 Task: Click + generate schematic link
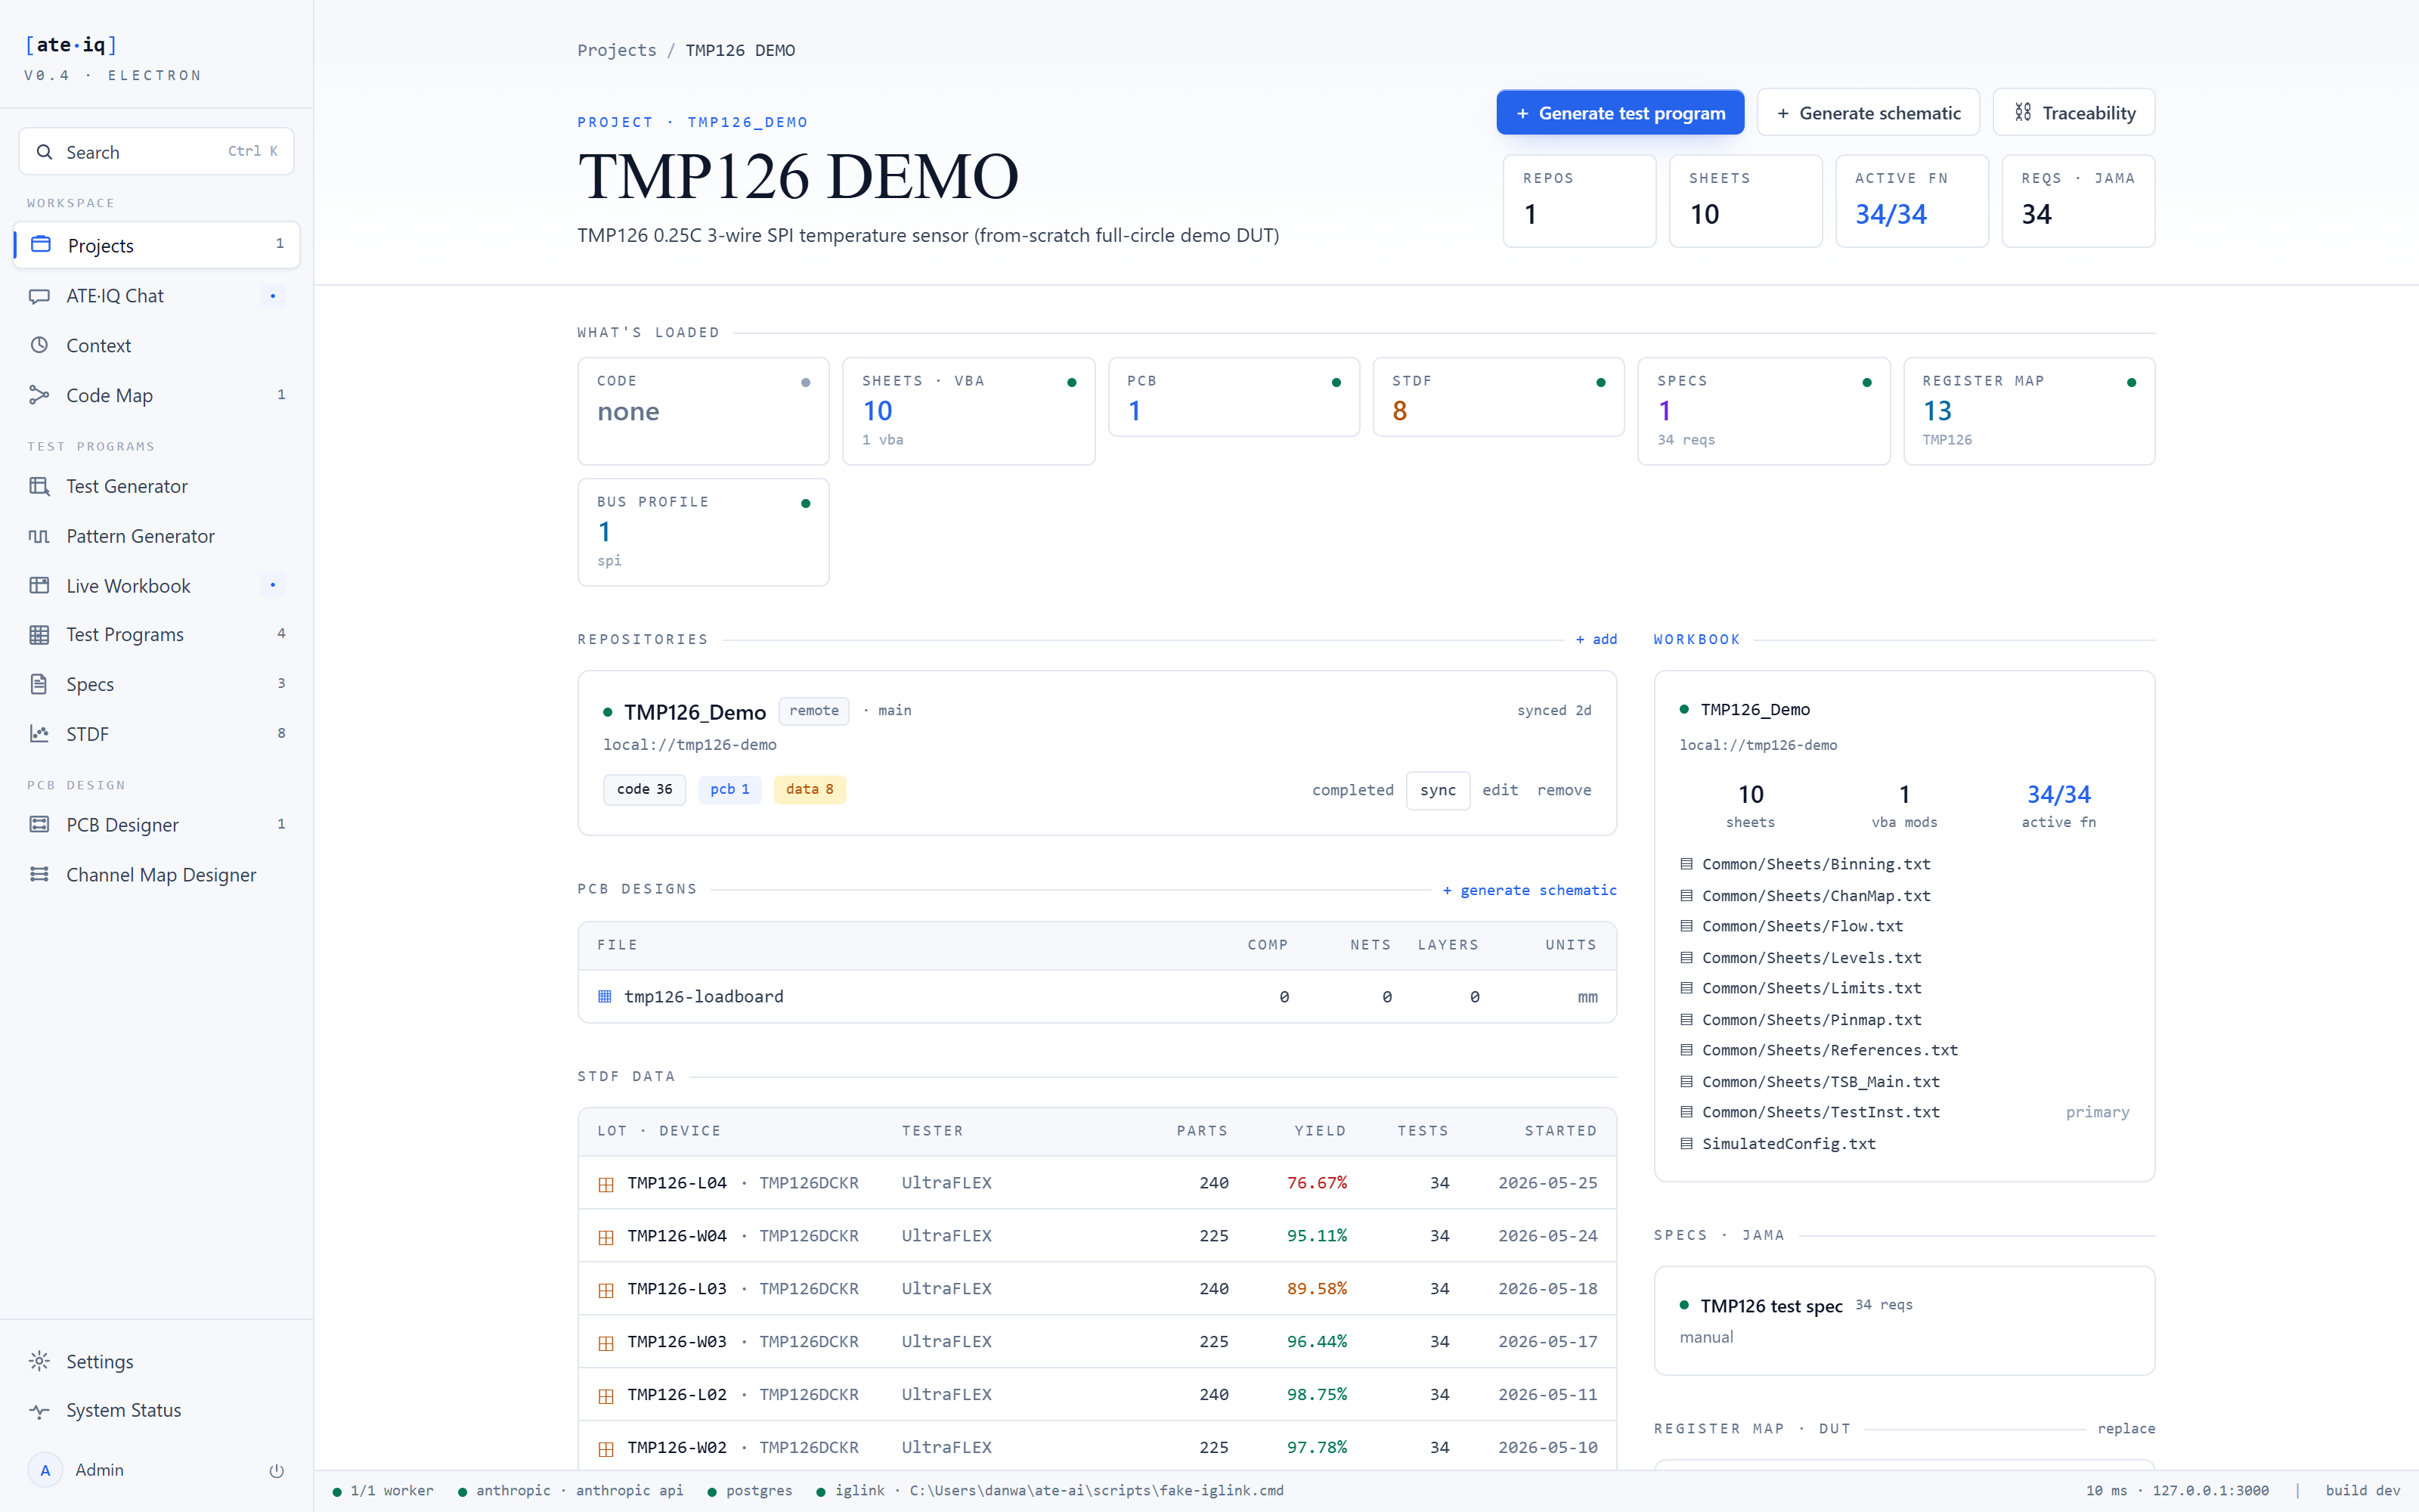pyautogui.click(x=1529, y=890)
